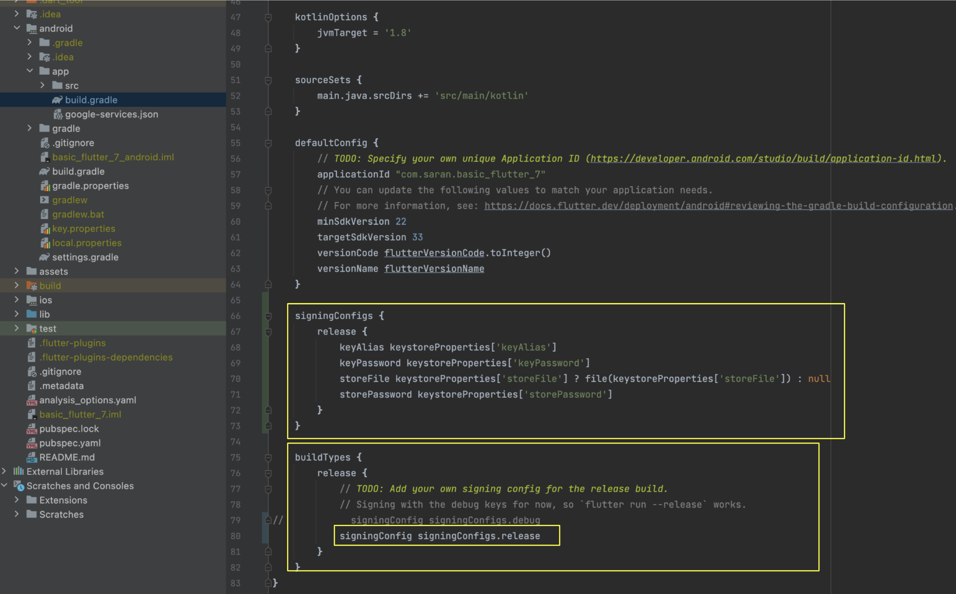
Task: Click the settings.gradle elephant icon
Action: point(45,257)
